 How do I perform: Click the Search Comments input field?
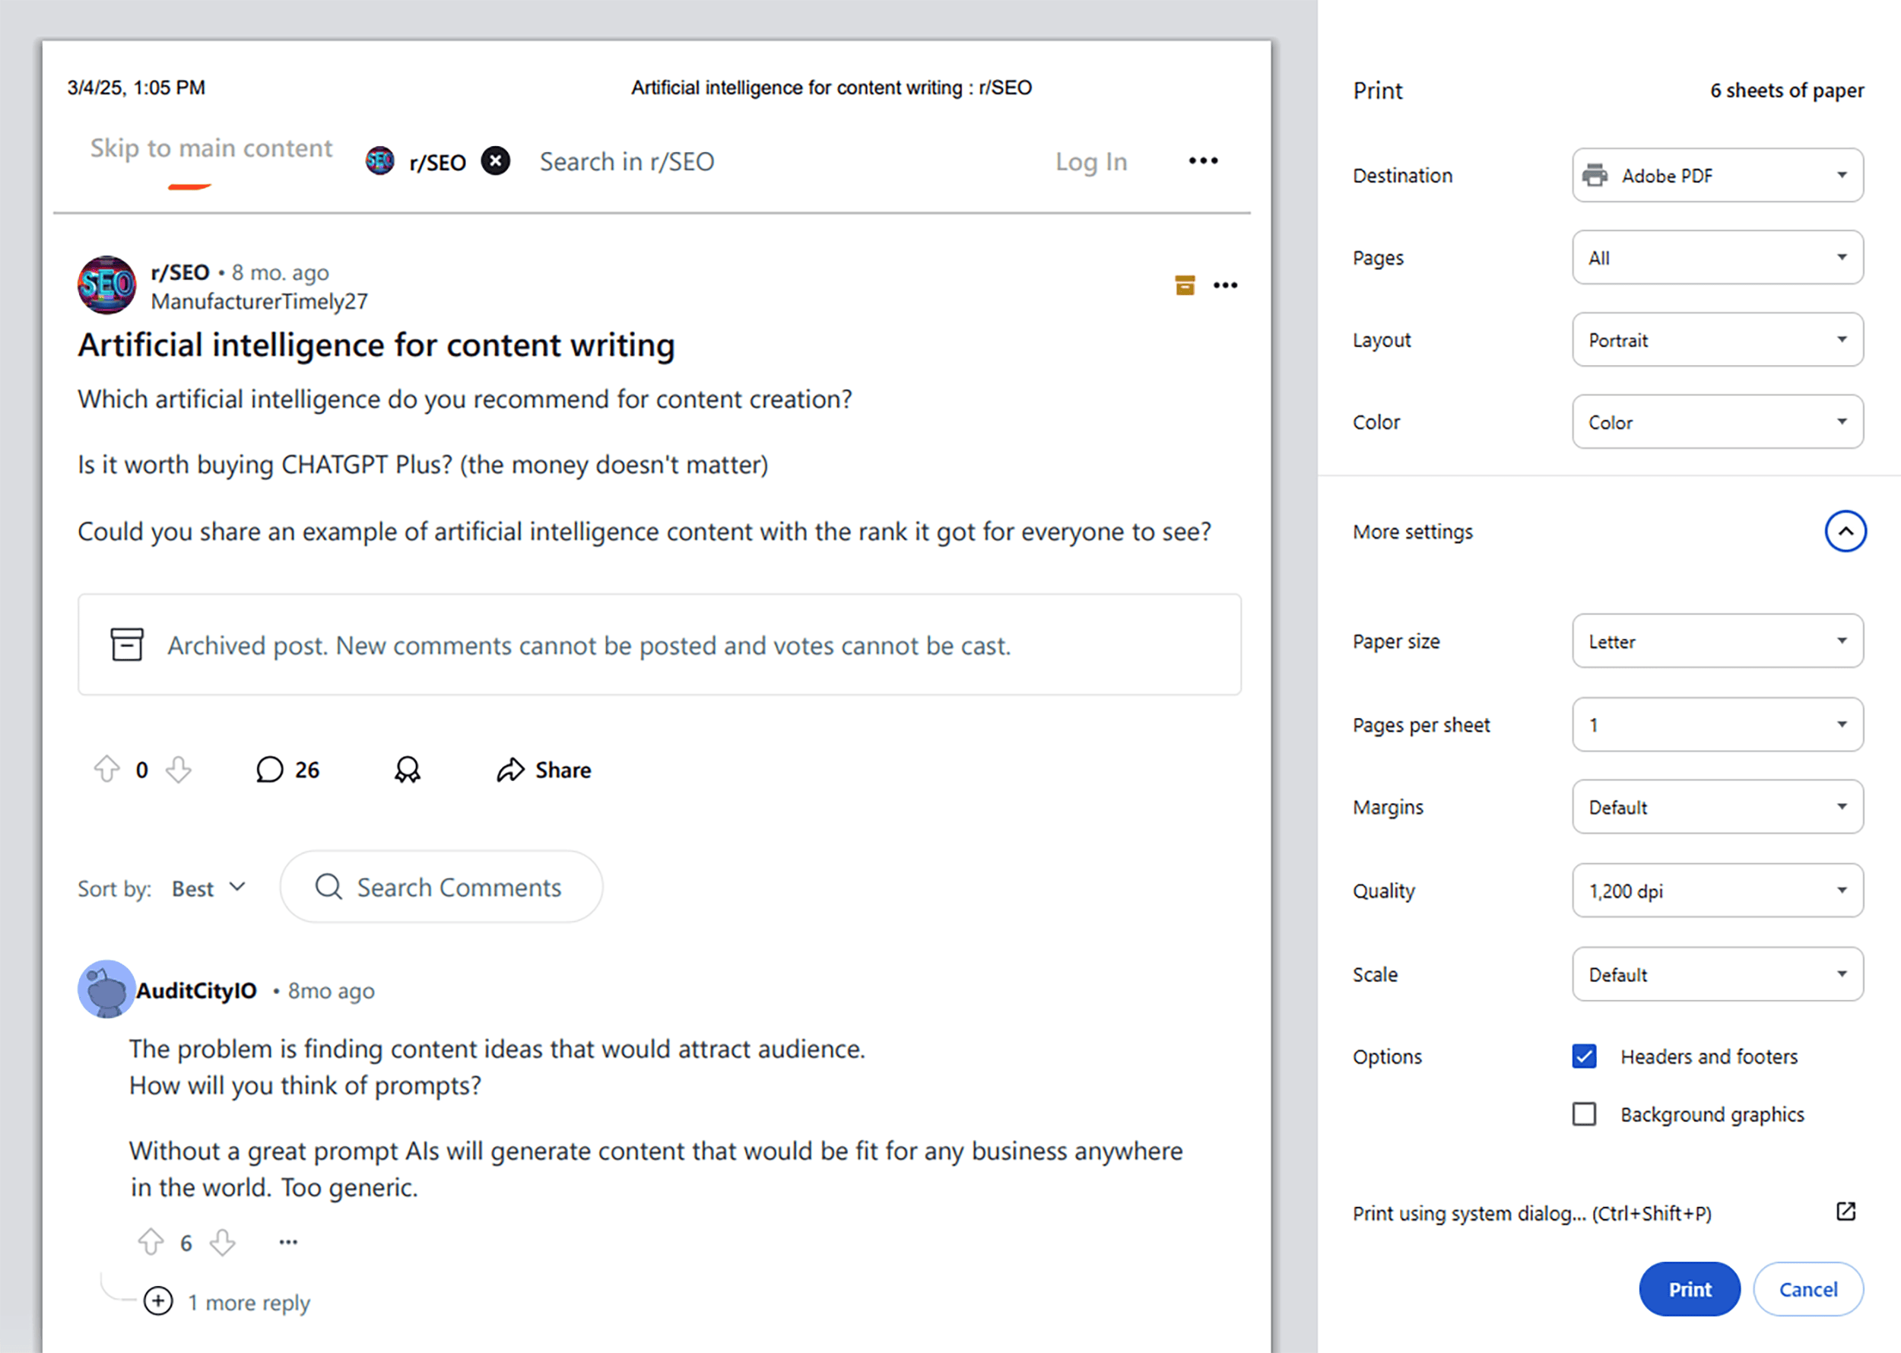(x=441, y=887)
